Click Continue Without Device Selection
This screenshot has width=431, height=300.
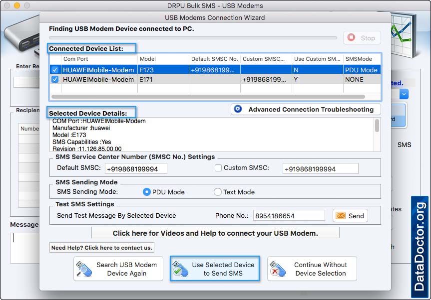[x=312, y=269]
